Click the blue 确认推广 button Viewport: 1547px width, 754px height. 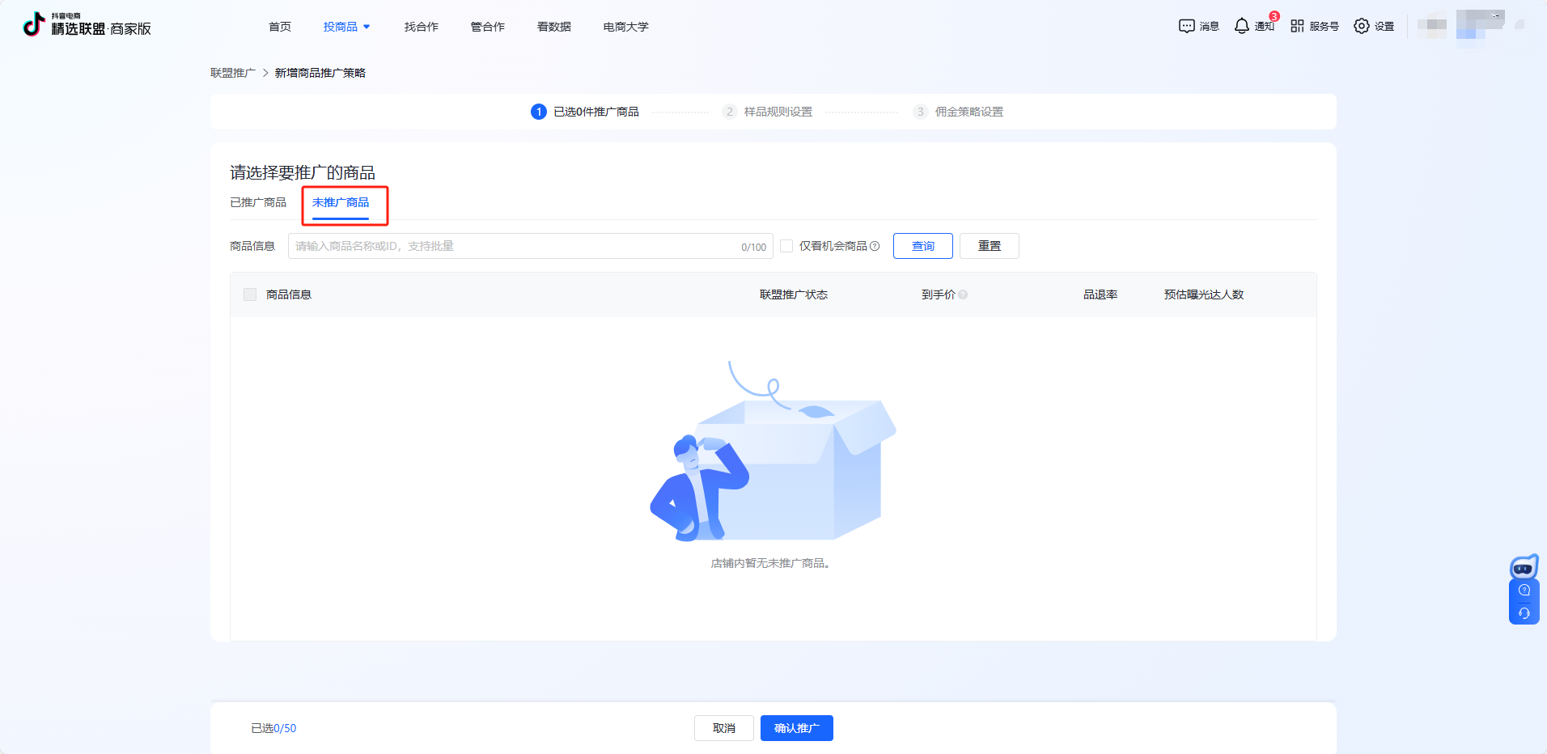(796, 728)
